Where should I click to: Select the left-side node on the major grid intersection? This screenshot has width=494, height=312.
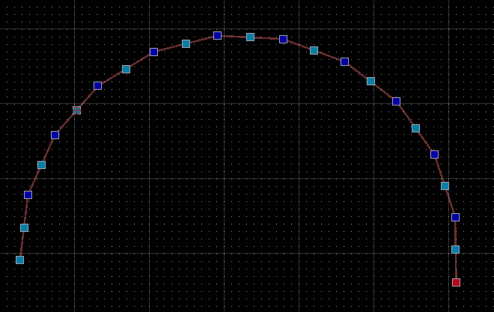[x=76, y=110]
